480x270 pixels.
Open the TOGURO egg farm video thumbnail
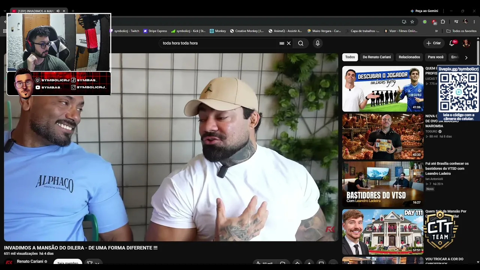(x=383, y=136)
